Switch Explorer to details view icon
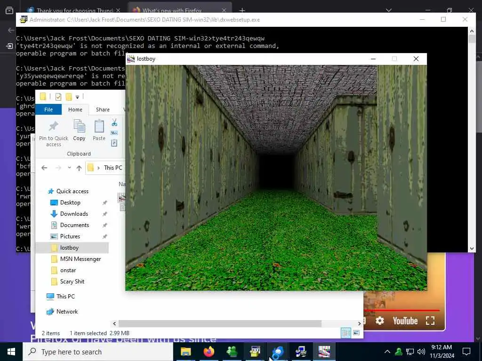The width and height of the screenshot is (482, 361). point(346,333)
